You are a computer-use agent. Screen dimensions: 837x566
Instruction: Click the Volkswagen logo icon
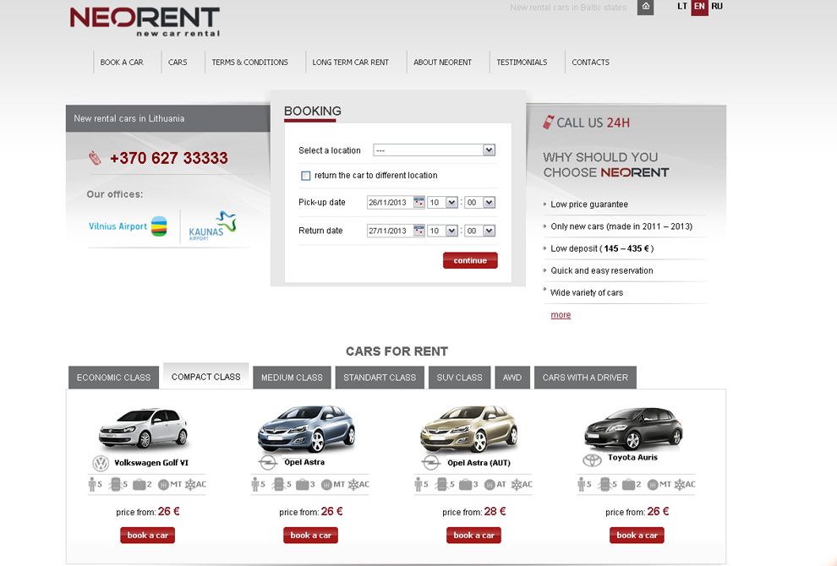pos(101,463)
